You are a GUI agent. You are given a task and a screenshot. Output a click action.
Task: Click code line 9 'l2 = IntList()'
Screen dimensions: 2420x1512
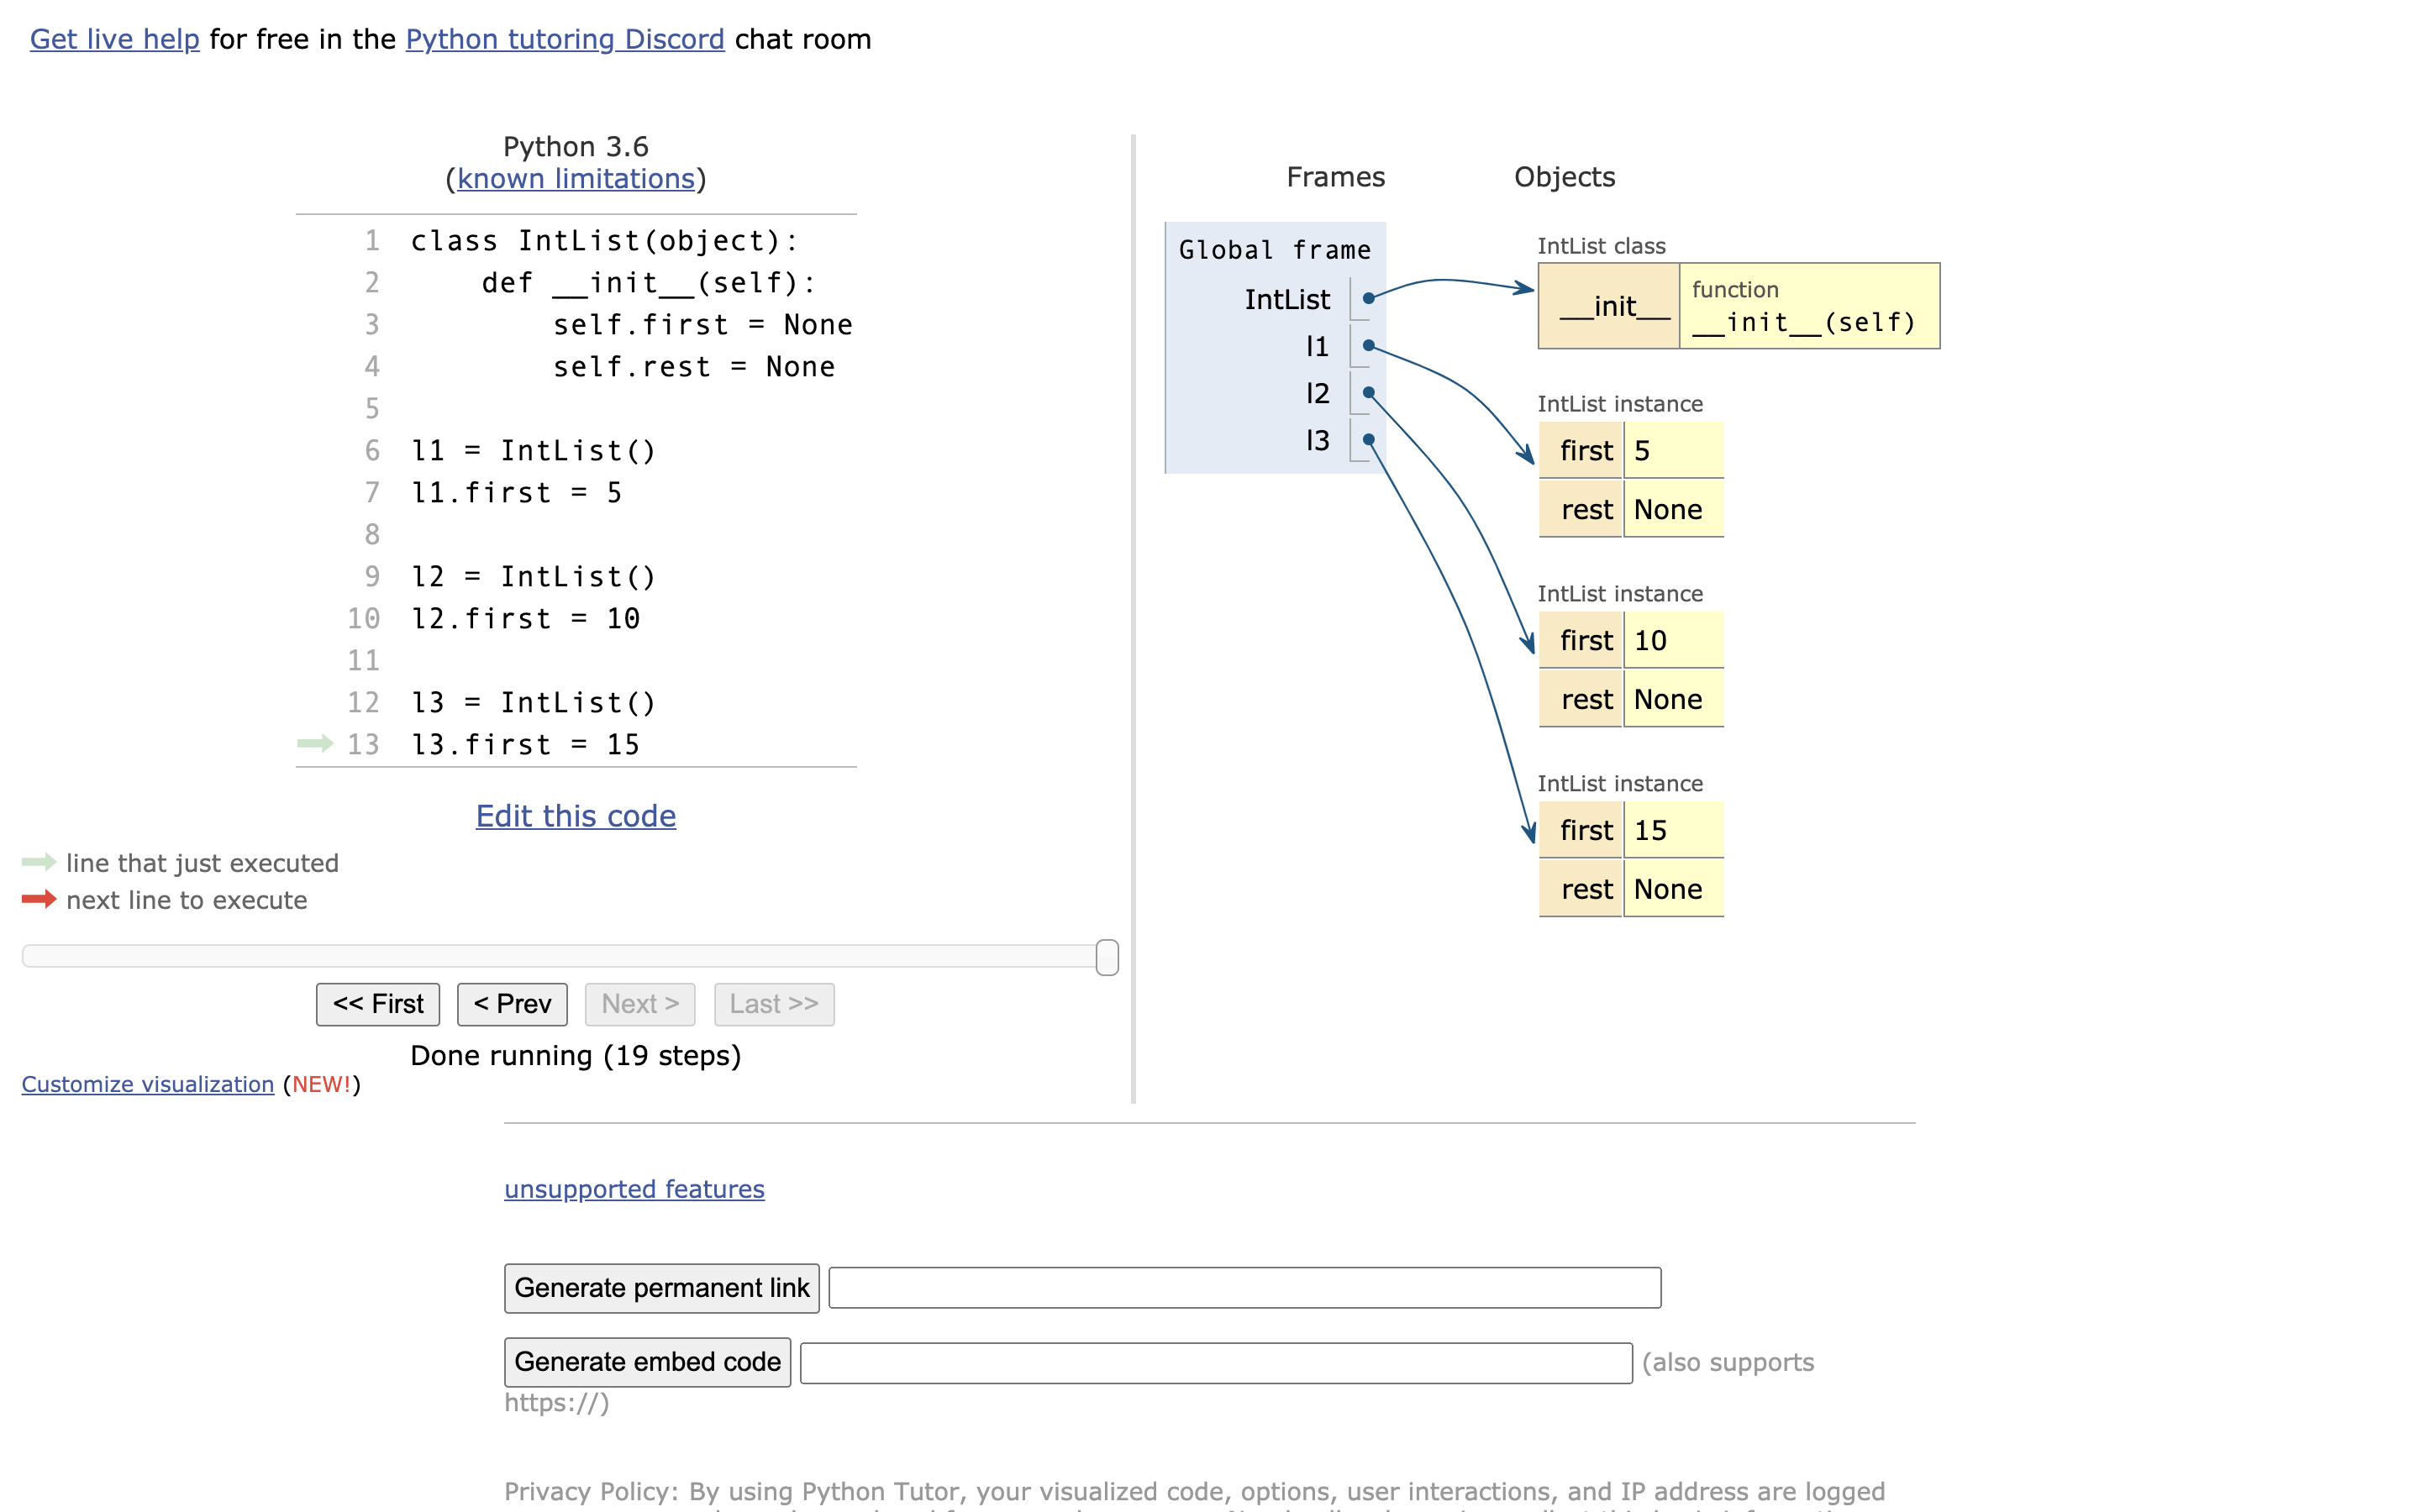click(534, 577)
